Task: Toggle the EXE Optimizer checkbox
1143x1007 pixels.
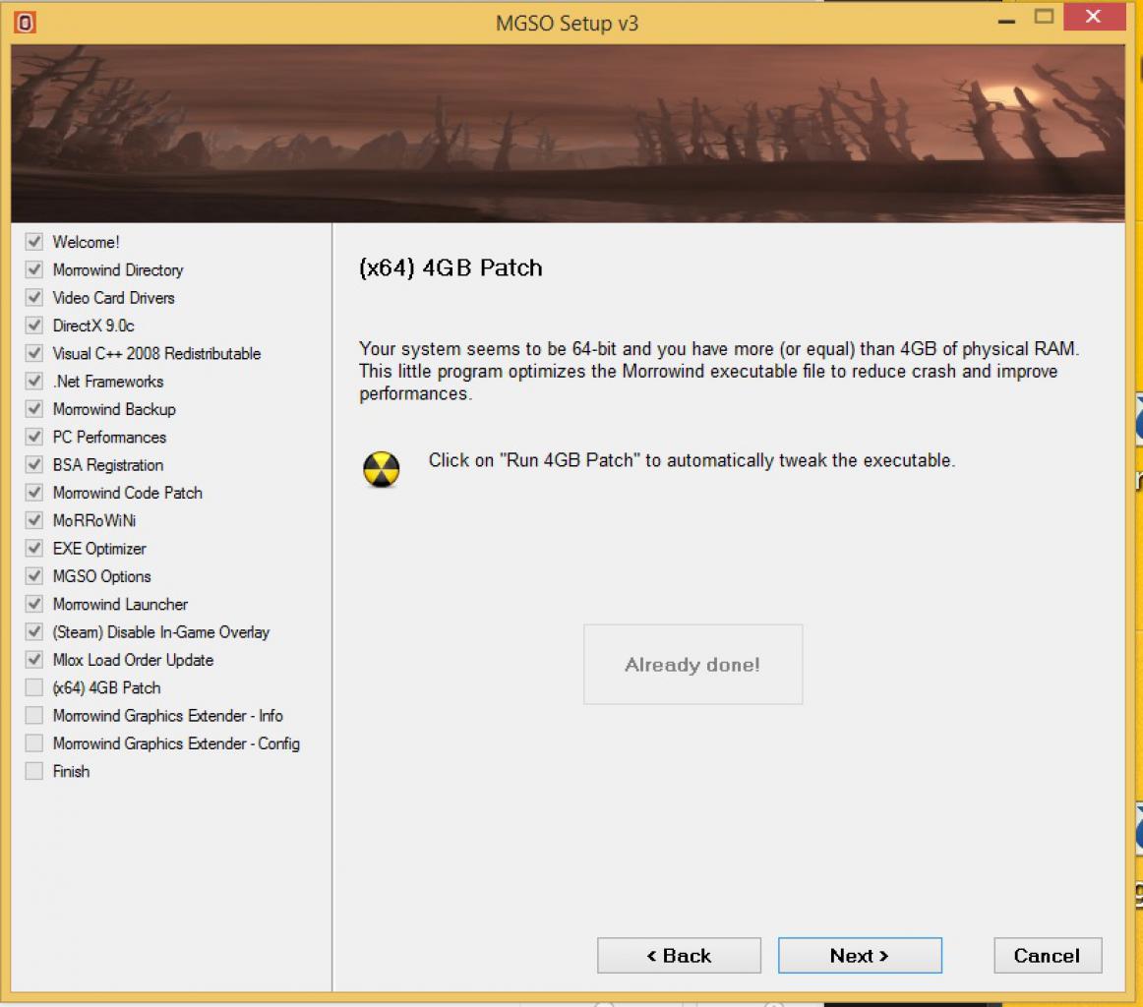Action: 33,548
